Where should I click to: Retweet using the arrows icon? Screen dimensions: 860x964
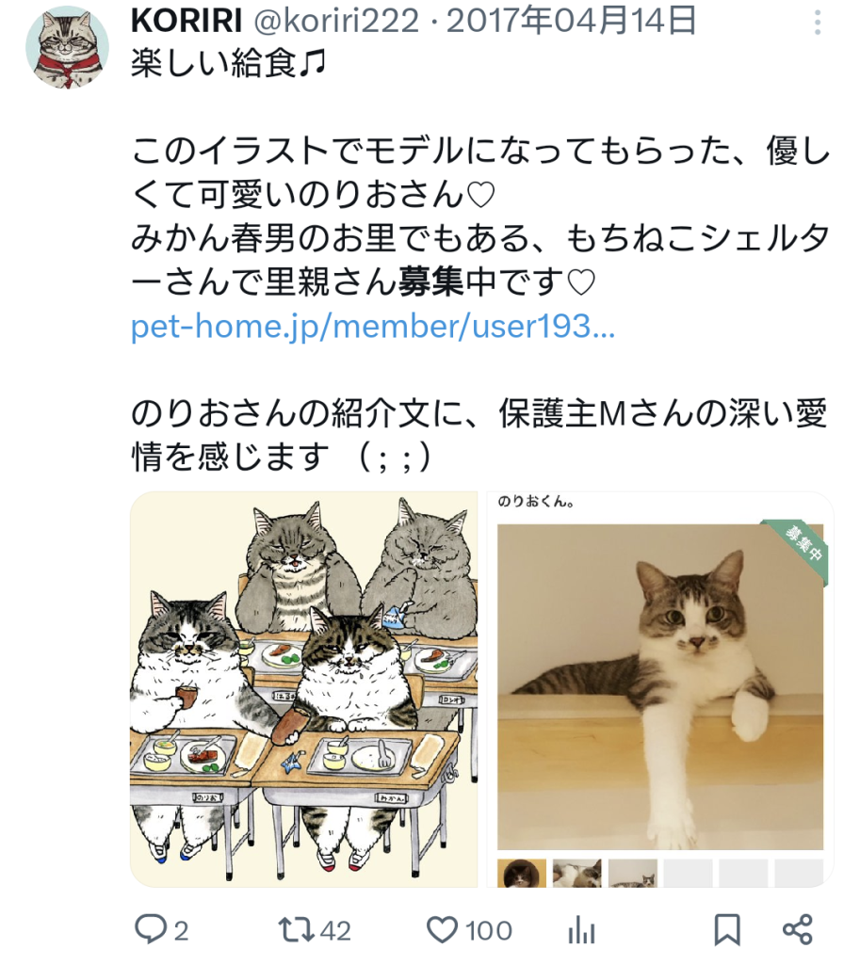(x=297, y=929)
